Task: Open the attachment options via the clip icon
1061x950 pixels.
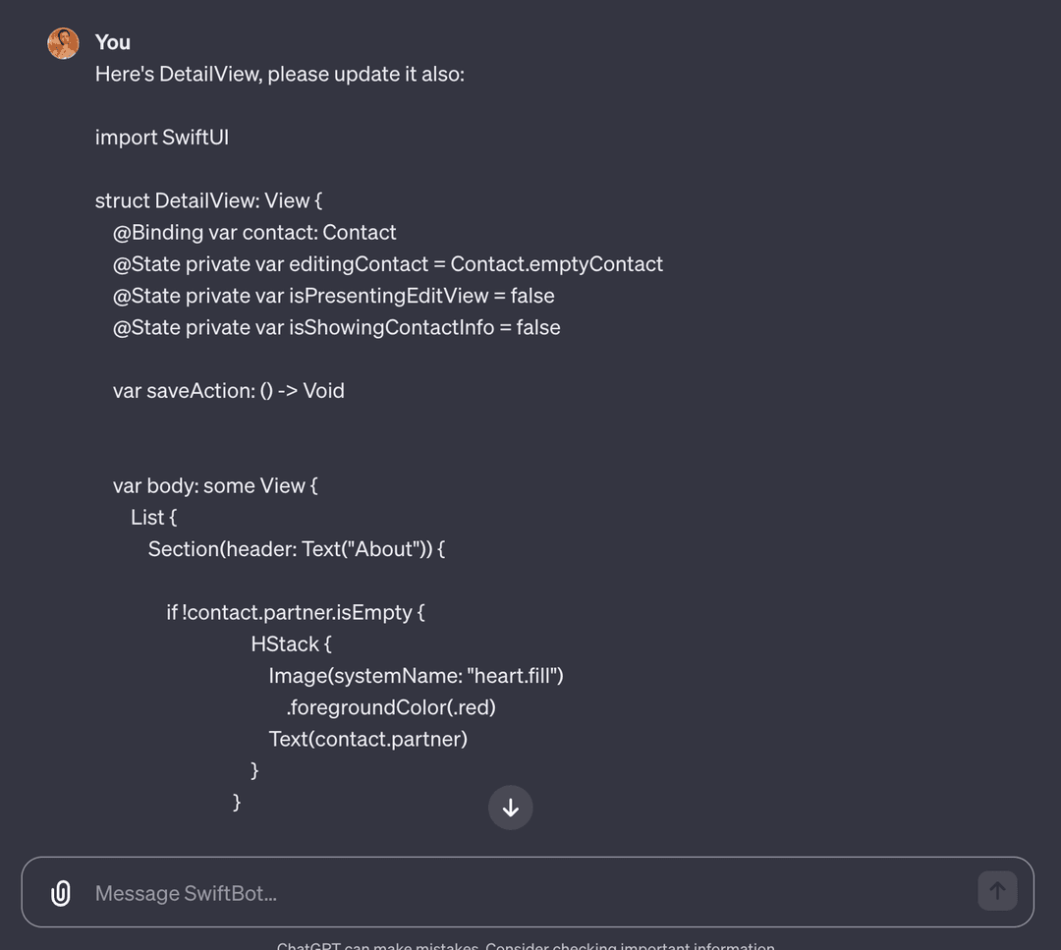Action: tap(61, 892)
